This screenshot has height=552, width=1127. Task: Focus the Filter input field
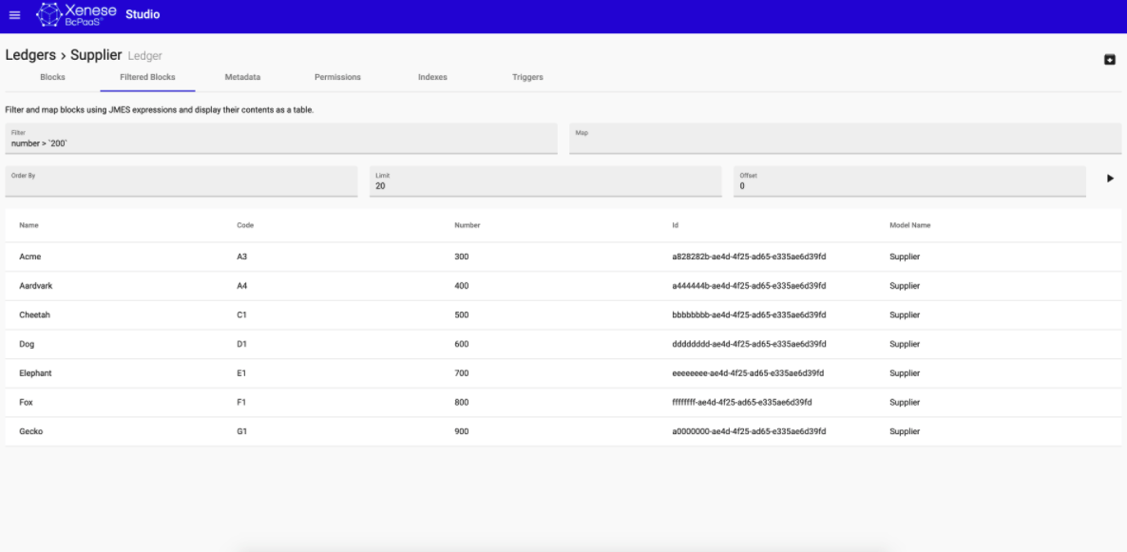coord(281,138)
